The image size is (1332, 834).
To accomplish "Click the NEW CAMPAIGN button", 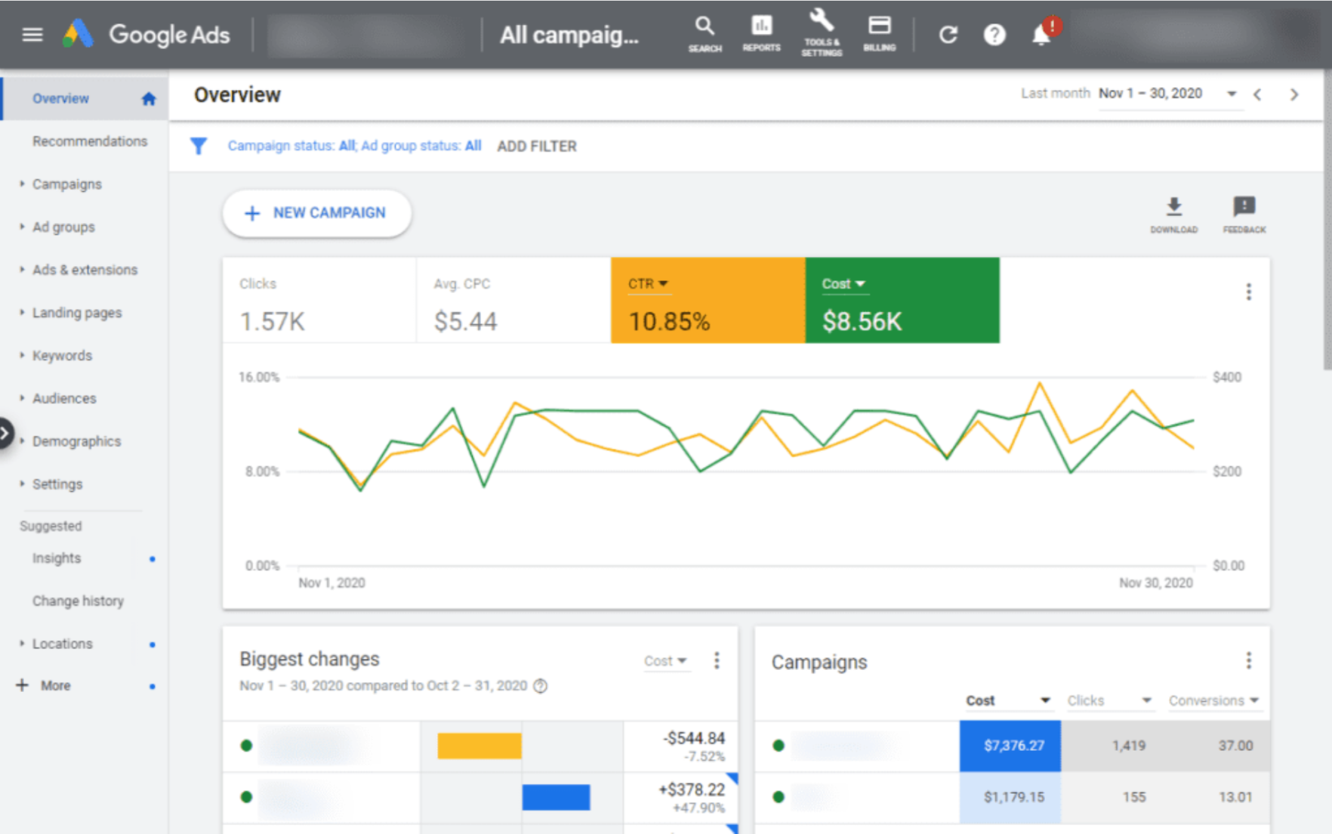I will (x=316, y=213).
